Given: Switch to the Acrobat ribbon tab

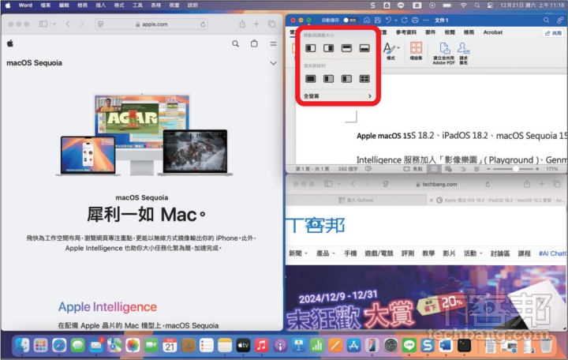Looking at the screenshot, I should [x=493, y=32].
